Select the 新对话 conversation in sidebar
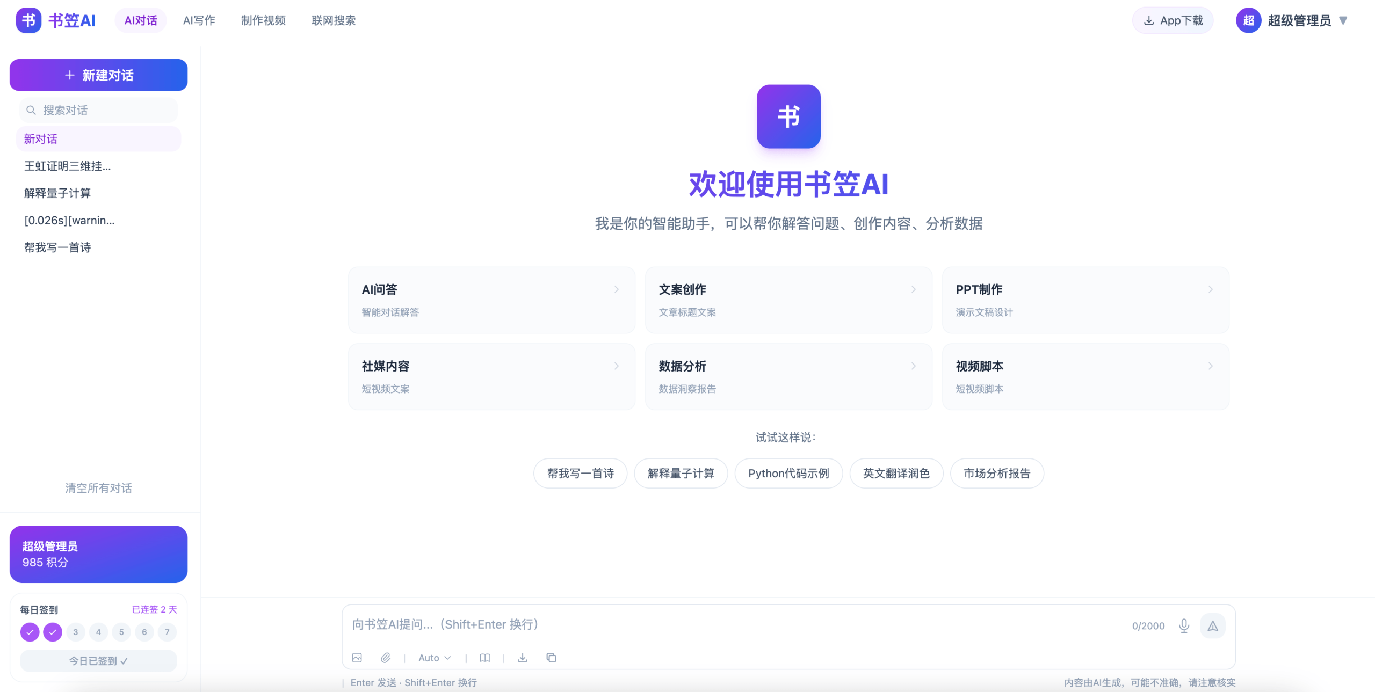This screenshot has width=1375, height=692. [x=98, y=139]
